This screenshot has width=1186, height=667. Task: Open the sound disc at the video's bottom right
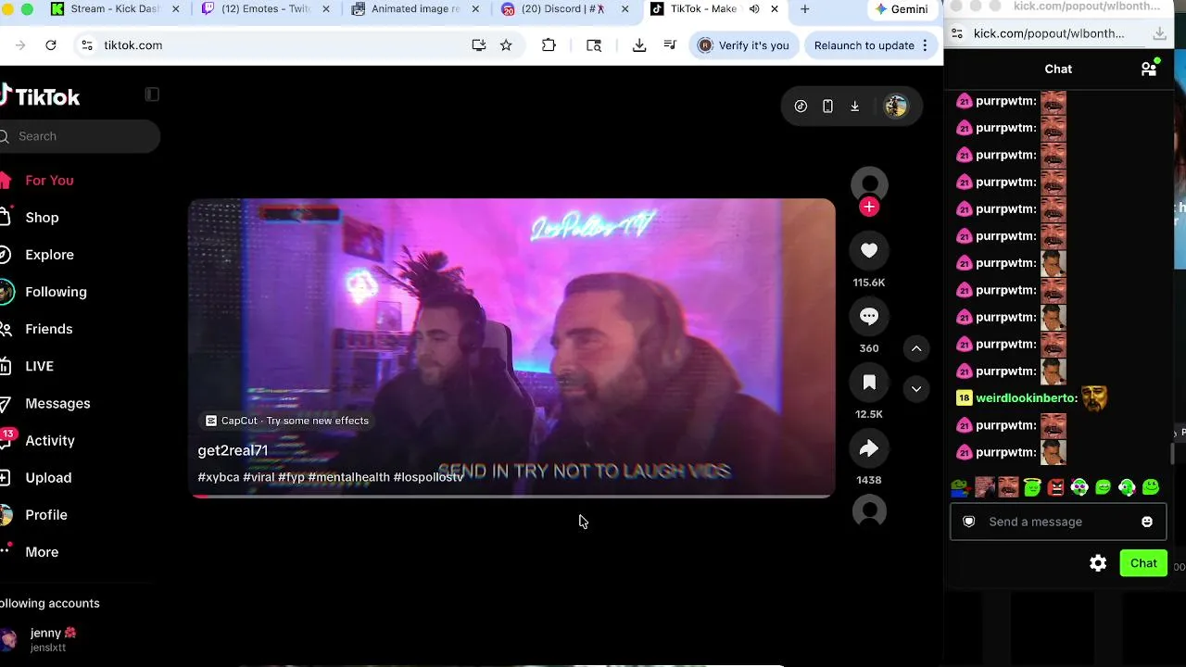[x=869, y=511]
